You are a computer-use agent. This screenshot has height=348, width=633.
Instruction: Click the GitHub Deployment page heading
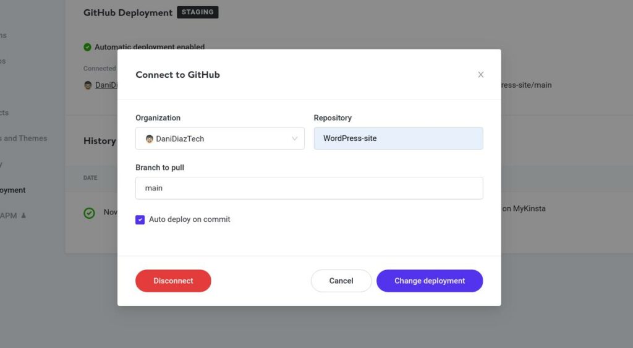[x=127, y=12]
